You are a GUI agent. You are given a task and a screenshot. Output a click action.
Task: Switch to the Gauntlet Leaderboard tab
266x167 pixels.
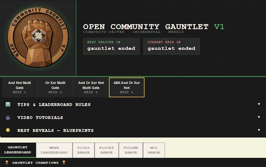tap(18, 150)
